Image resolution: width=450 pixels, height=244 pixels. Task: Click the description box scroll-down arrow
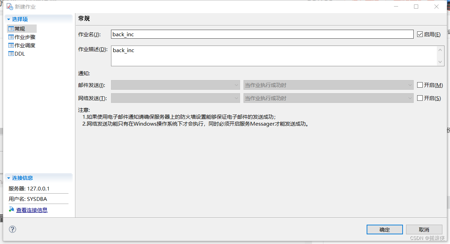pyautogui.click(x=440, y=62)
